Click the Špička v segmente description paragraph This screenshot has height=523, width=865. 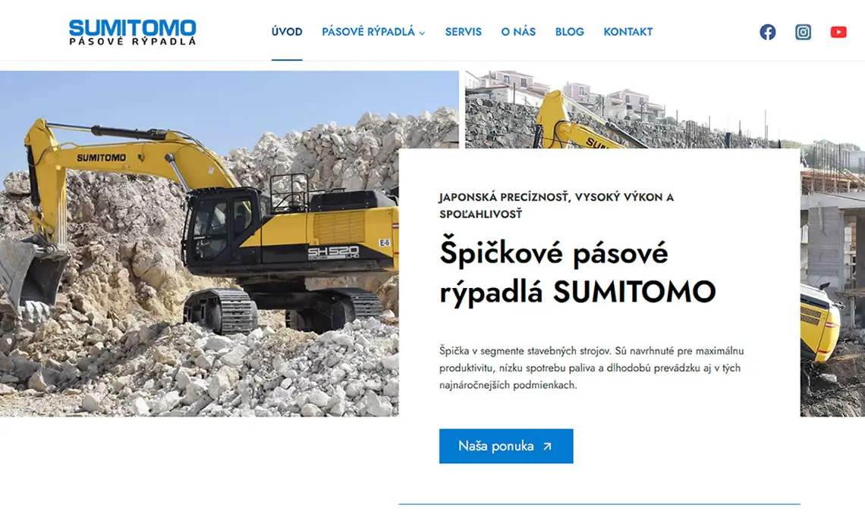pos(591,368)
